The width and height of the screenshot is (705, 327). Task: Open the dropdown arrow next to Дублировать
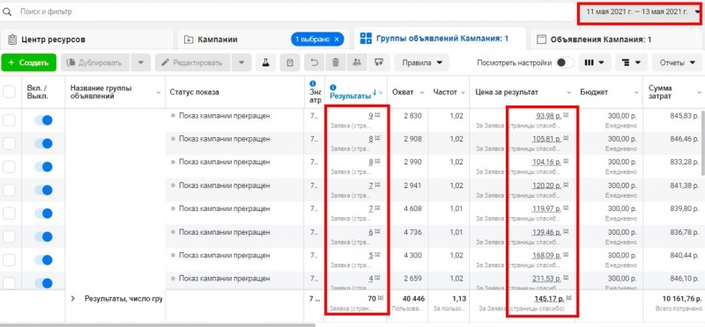tap(141, 62)
